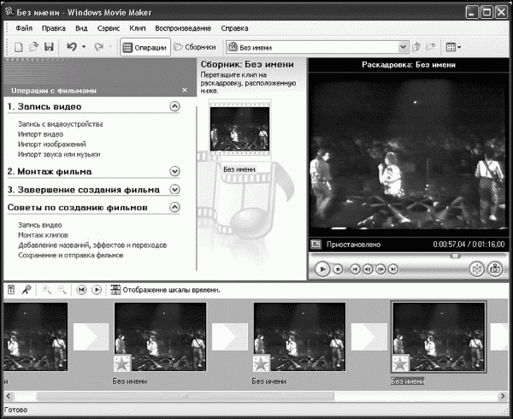This screenshot has height=419, width=513.
Task: Click the Undo arrow icon
Action: [71, 46]
